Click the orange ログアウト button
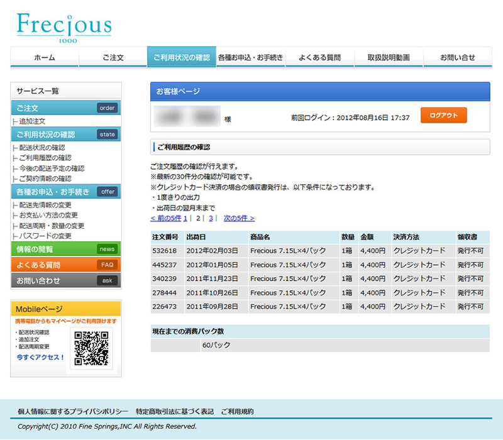 click(444, 116)
